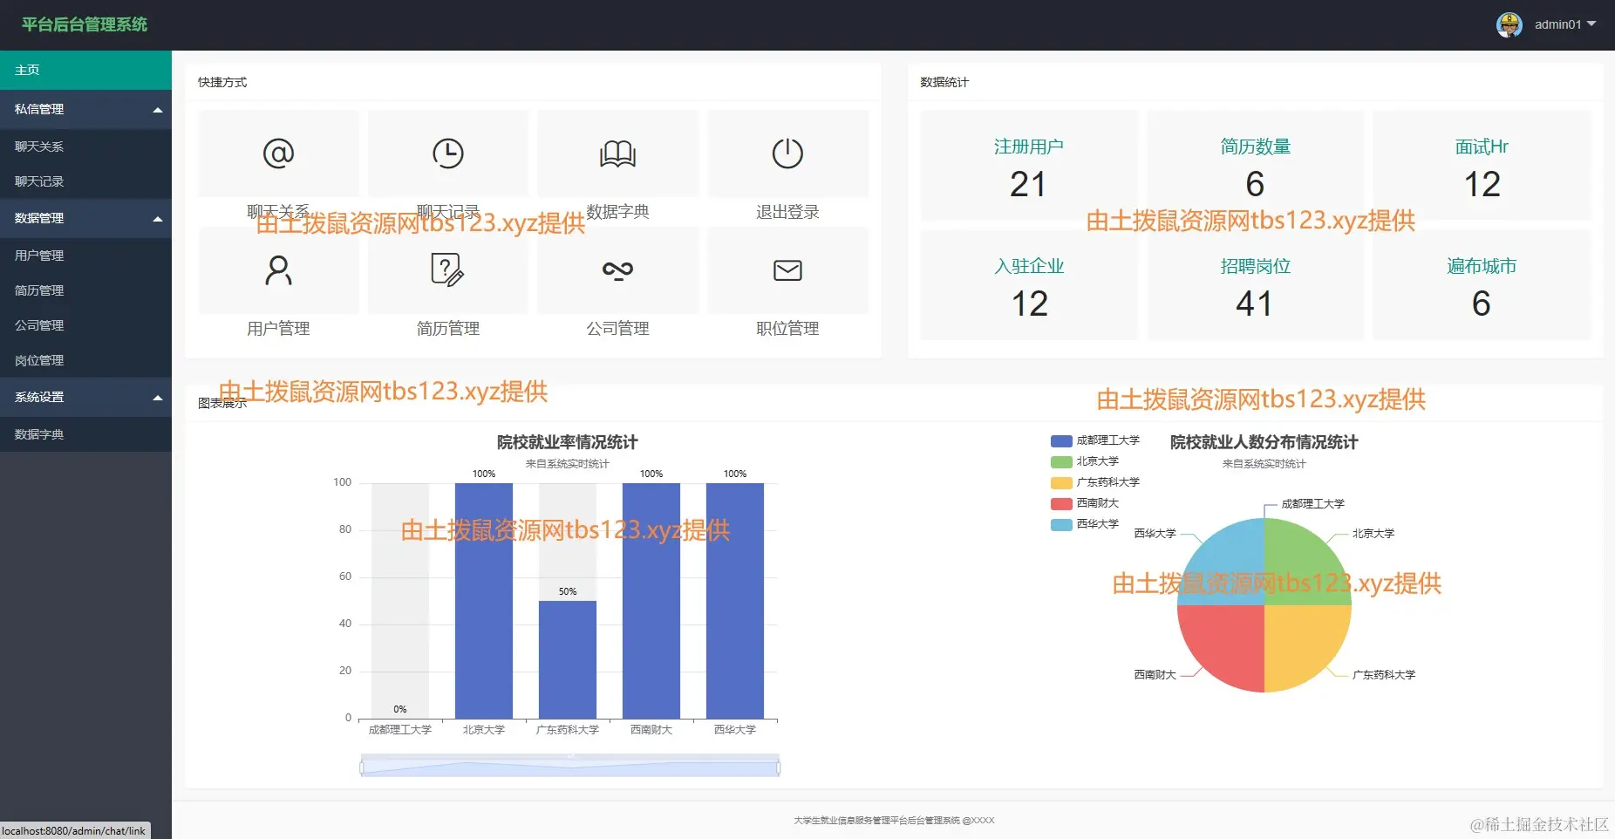The image size is (1615, 839).
Task: Open 聊天记录 in the sidebar
Action: [85, 181]
